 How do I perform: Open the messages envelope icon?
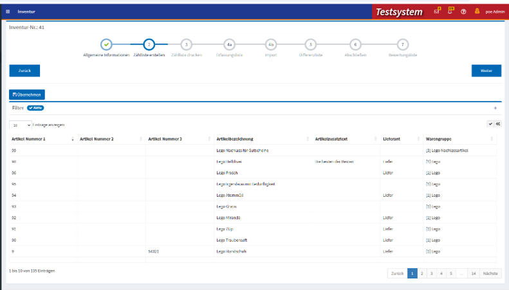pos(437,12)
